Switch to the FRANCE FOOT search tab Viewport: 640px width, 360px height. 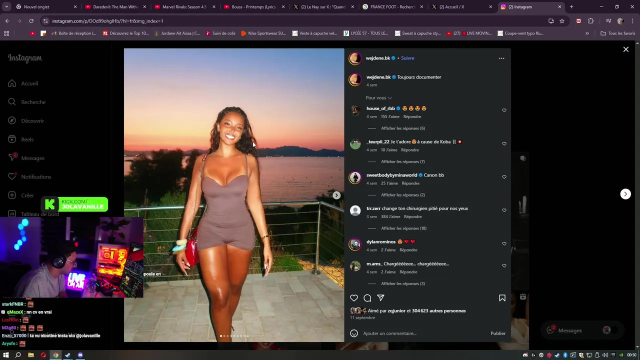(392, 7)
